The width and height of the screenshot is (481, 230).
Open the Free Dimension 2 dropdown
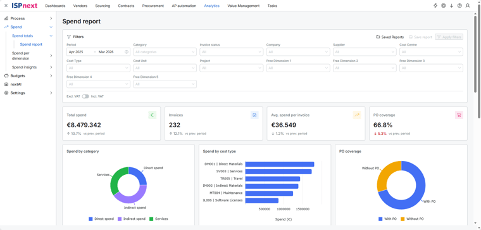[365, 68]
